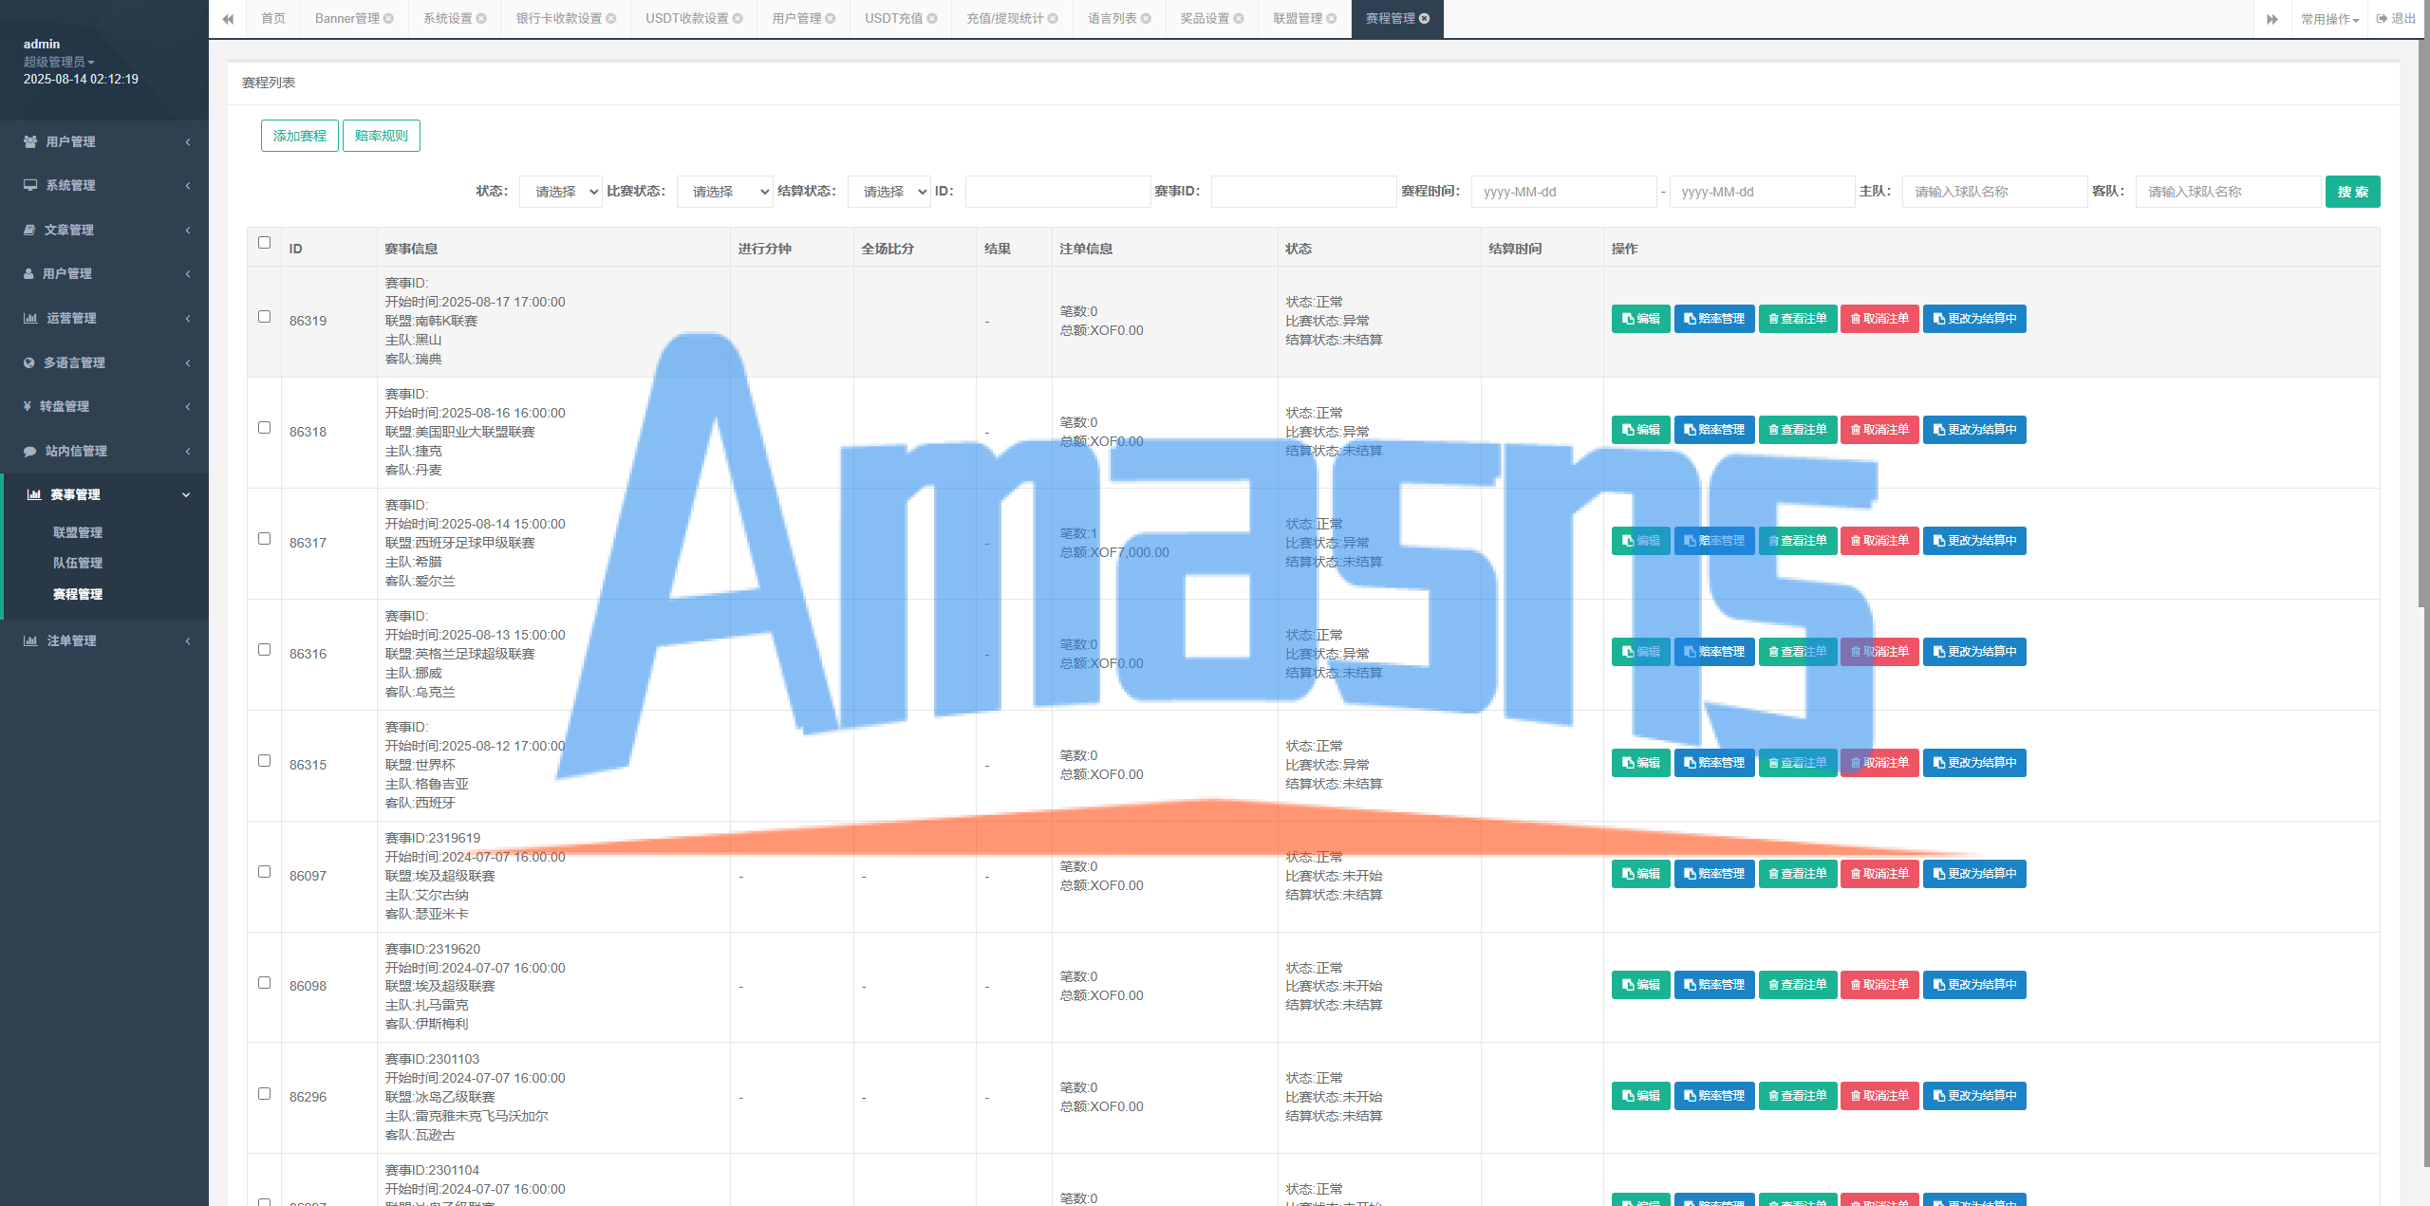Screen dimensions: 2430x1206
Task: Tick checkbox for match row 86317
Action: [265, 539]
